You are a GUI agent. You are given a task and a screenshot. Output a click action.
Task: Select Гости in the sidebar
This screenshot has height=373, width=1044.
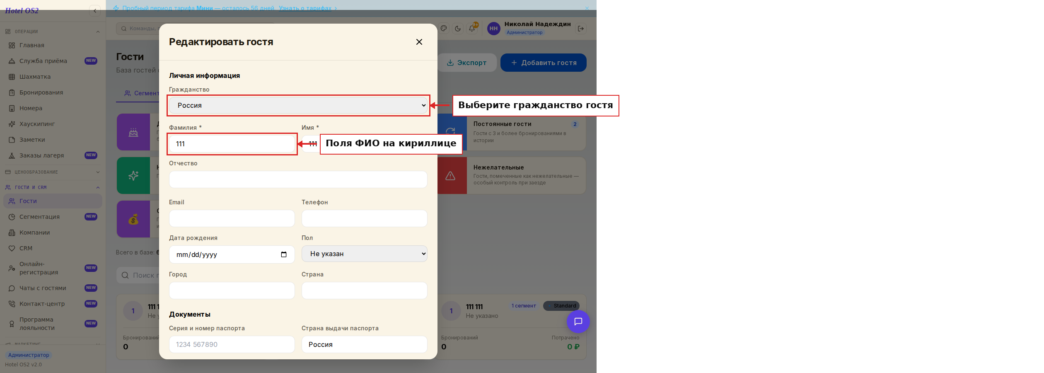pos(53,201)
